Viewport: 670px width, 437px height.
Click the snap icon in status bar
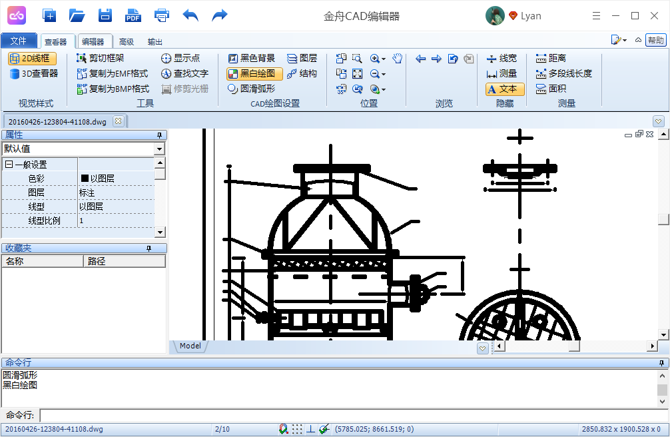tap(283, 429)
